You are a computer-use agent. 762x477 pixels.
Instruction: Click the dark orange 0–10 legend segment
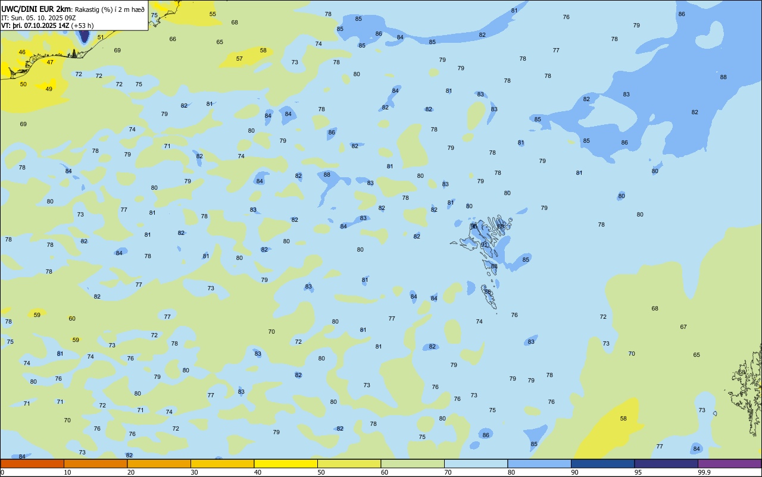click(32, 463)
